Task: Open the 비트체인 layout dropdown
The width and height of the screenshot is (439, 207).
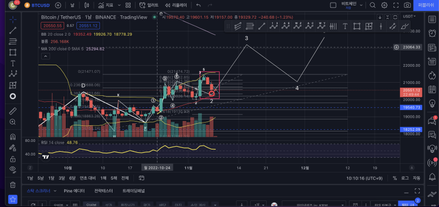Action: coord(352,5)
